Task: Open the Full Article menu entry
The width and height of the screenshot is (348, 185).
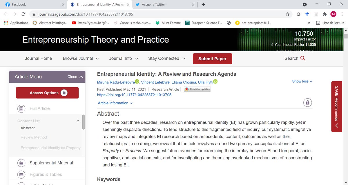Action: coord(39,108)
